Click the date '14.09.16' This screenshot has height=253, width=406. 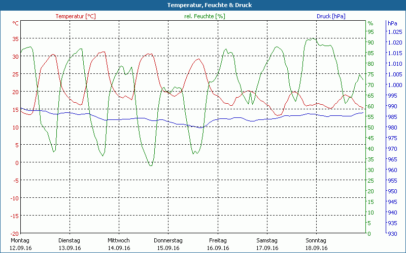point(119,248)
